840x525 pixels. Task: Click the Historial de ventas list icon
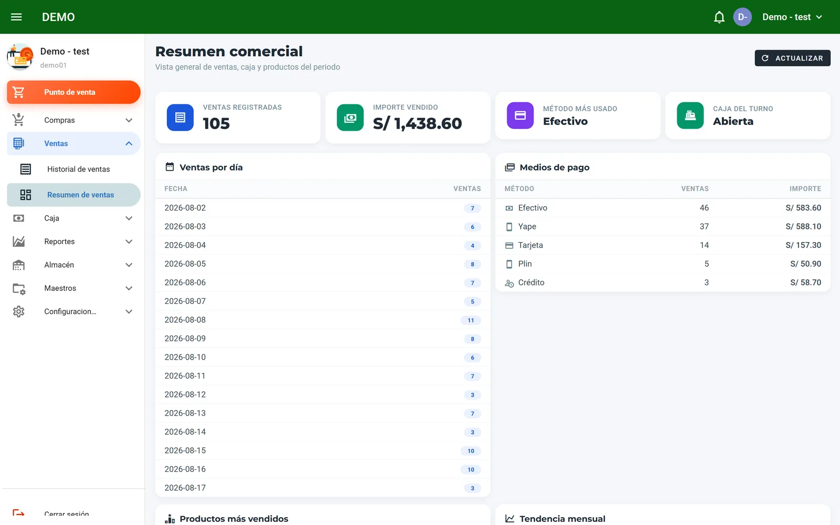click(26, 169)
